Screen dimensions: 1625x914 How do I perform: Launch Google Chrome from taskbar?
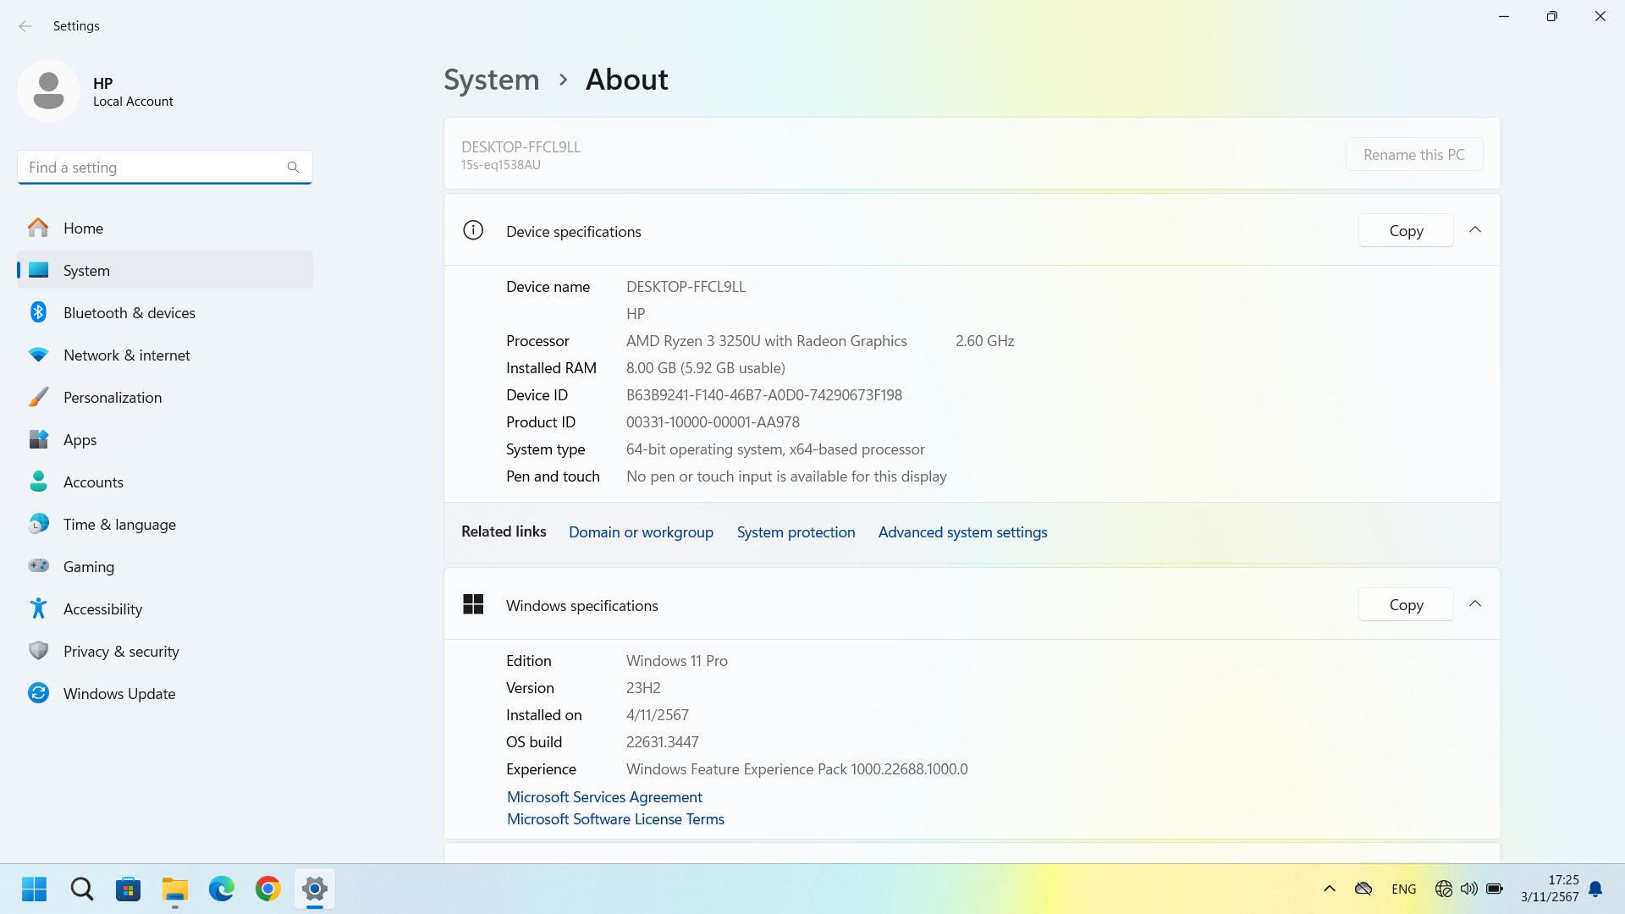(268, 889)
